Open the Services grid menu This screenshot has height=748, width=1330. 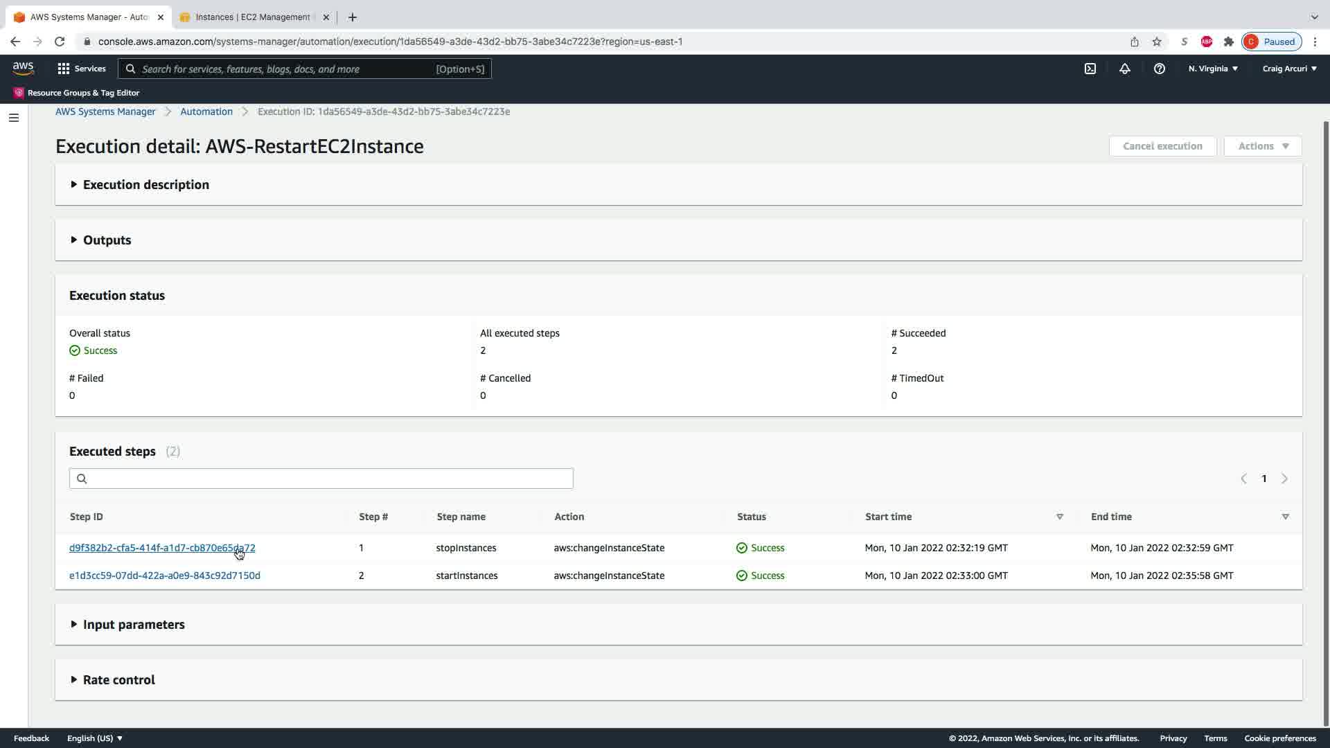pos(81,69)
